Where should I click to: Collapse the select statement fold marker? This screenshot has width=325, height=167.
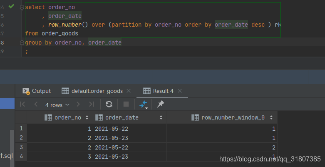pos(22,7)
